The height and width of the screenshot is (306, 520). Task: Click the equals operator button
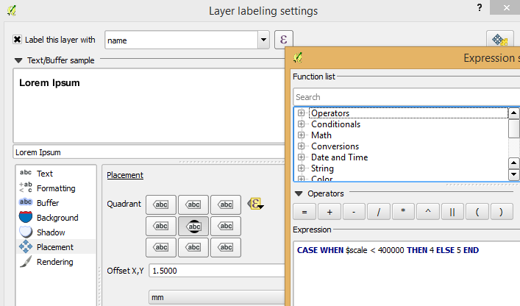pyautogui.click(x=304, y=212)
